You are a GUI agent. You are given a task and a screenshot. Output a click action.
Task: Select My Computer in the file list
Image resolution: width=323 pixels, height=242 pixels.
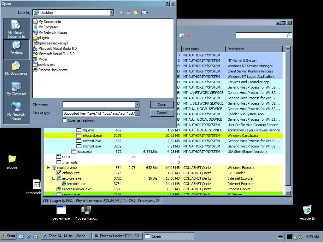[x=45, y=27]
